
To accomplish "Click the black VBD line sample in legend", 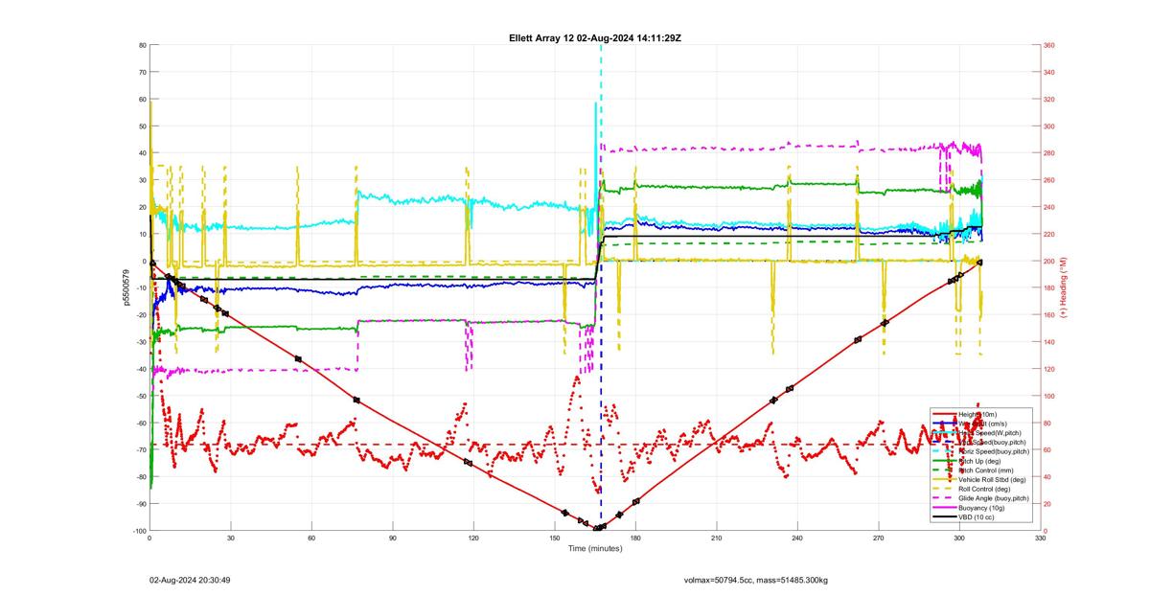I will [x=944, y=517].
